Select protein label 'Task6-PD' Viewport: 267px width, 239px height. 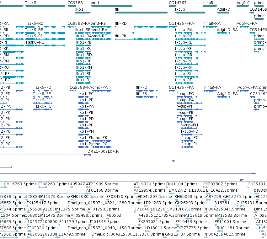point(42,87)
